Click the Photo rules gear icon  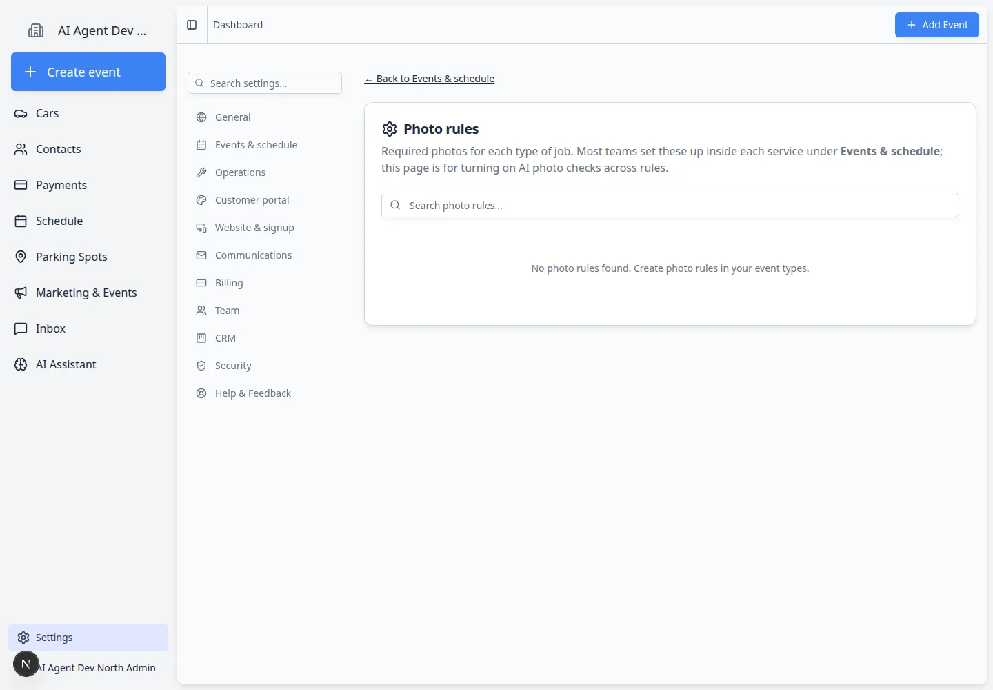click(x=390, y=129)
